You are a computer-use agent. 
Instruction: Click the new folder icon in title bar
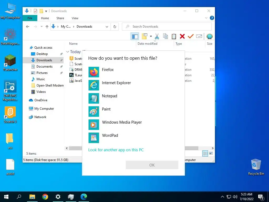[41, 11]
